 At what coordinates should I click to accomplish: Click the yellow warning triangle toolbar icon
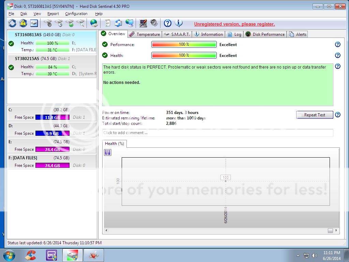click(23, 23)
